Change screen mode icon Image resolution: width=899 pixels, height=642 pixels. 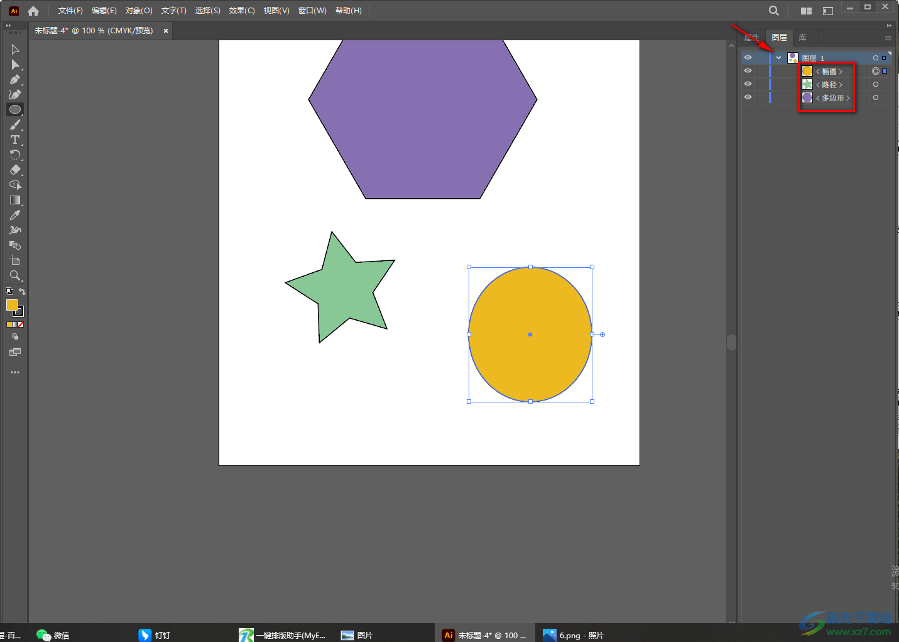pos(15,352)
